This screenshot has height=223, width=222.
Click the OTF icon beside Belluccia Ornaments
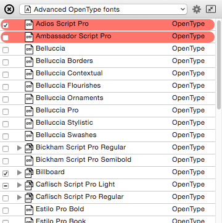[x=29, y=99]
